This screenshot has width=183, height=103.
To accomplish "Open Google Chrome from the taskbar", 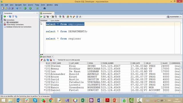I will coord(51,100).
